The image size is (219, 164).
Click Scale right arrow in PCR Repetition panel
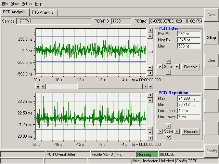(177, 131)
